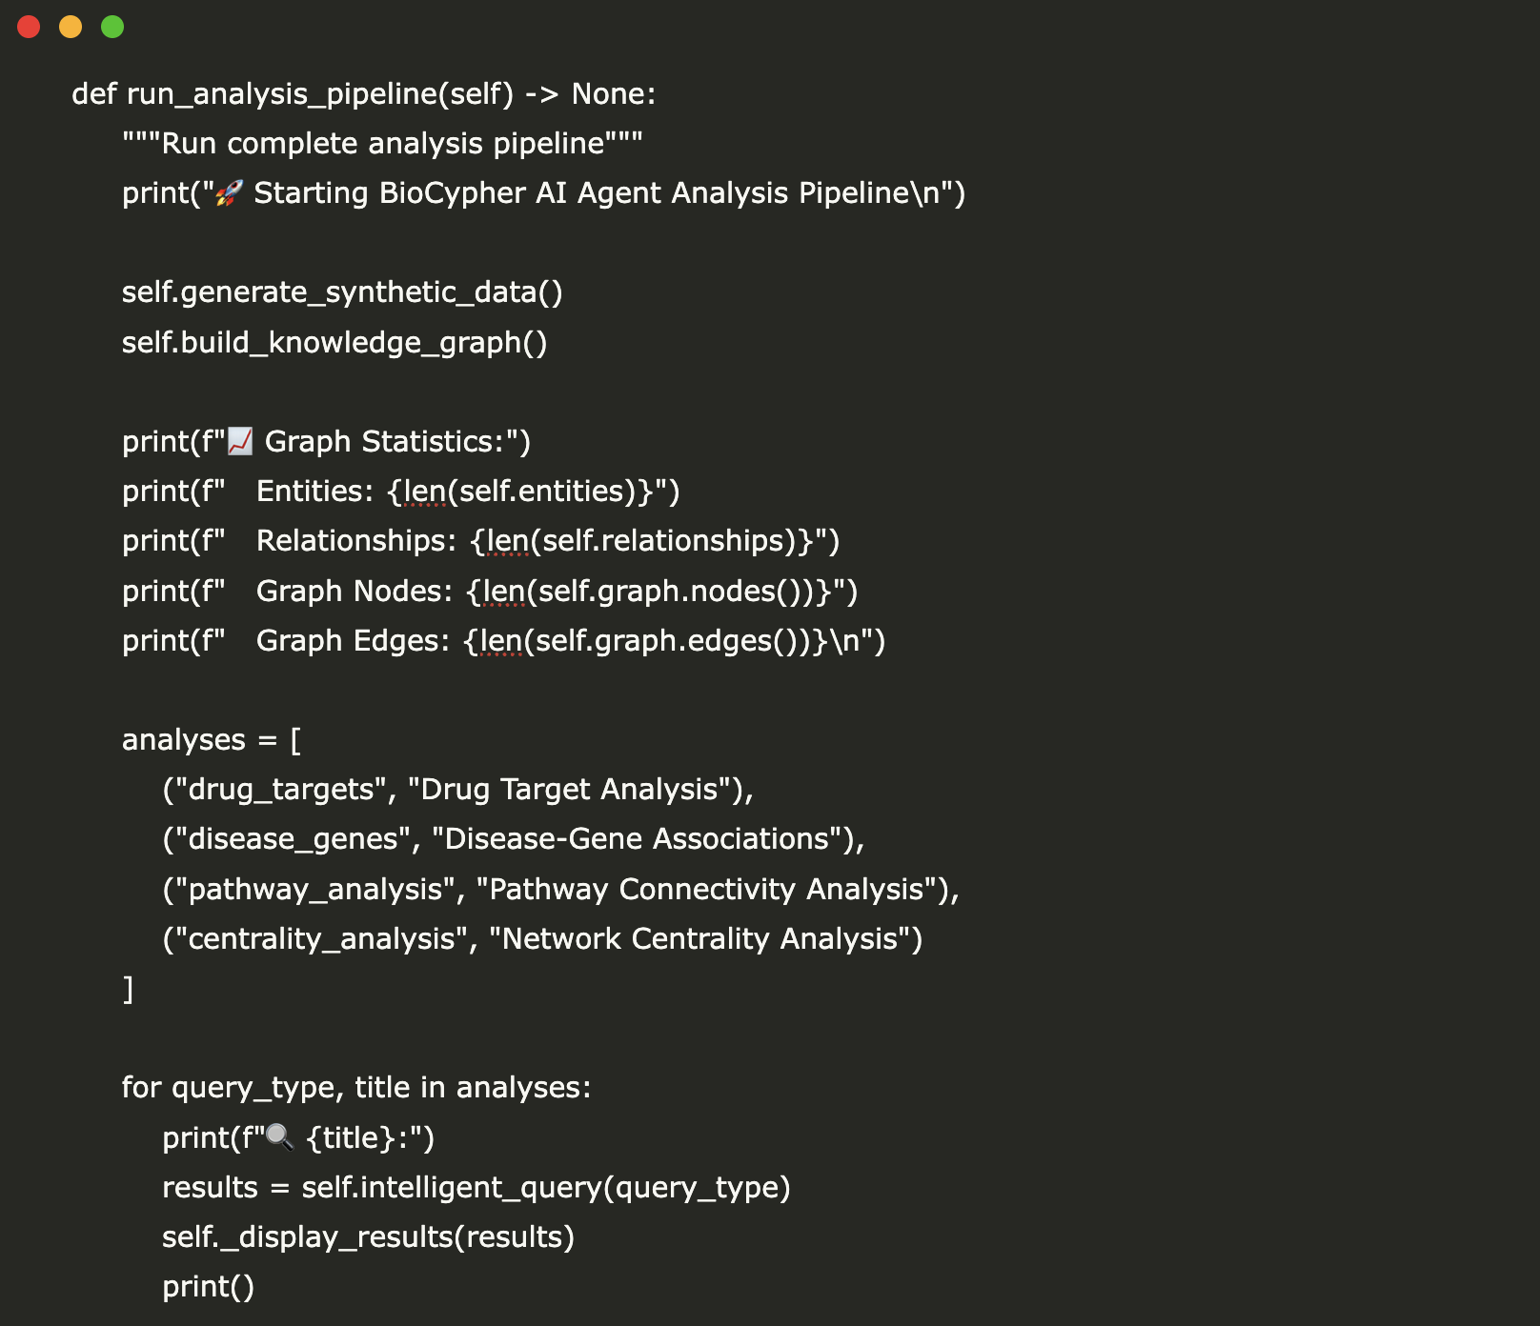Click the yellow minimize window button
Image resolution: width=1540 pixels, height=1326 pixels.
point(71,27)
